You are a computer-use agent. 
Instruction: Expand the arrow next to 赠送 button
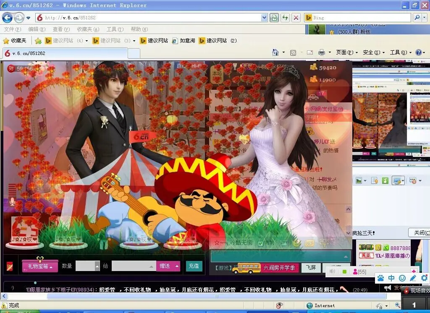point(177,266)
